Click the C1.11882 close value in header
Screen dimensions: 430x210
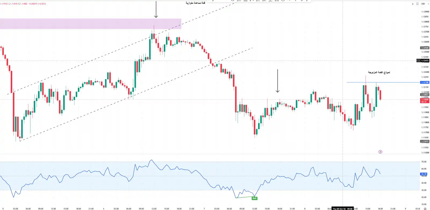pyautogui.click(x=23, y=4)
